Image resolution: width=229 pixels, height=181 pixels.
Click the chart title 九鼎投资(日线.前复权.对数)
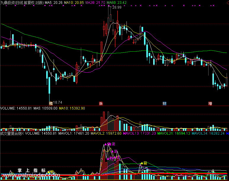click(x=22, y=3)
